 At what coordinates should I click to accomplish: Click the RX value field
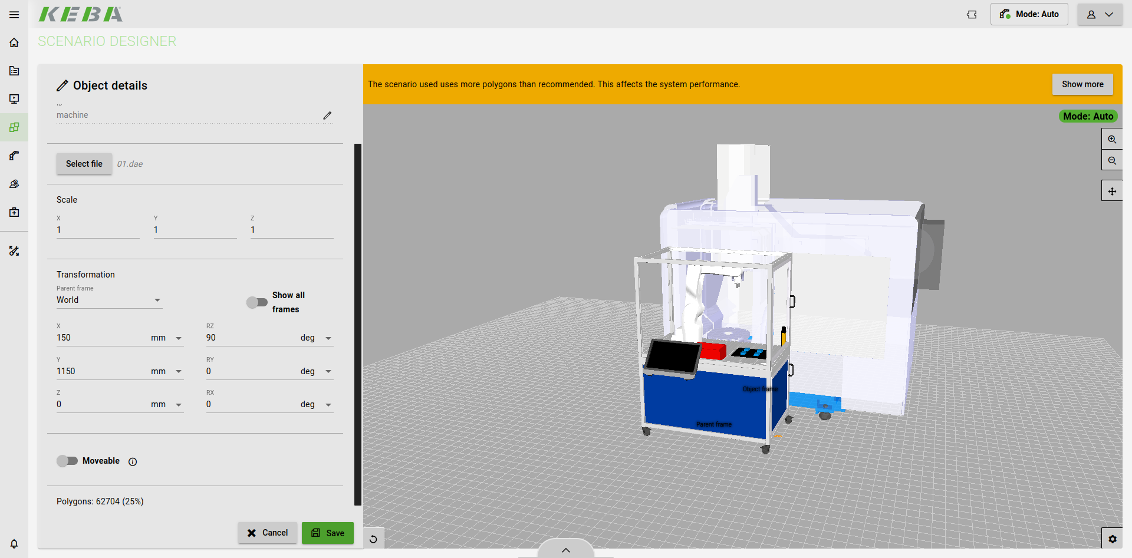[251, 405]
